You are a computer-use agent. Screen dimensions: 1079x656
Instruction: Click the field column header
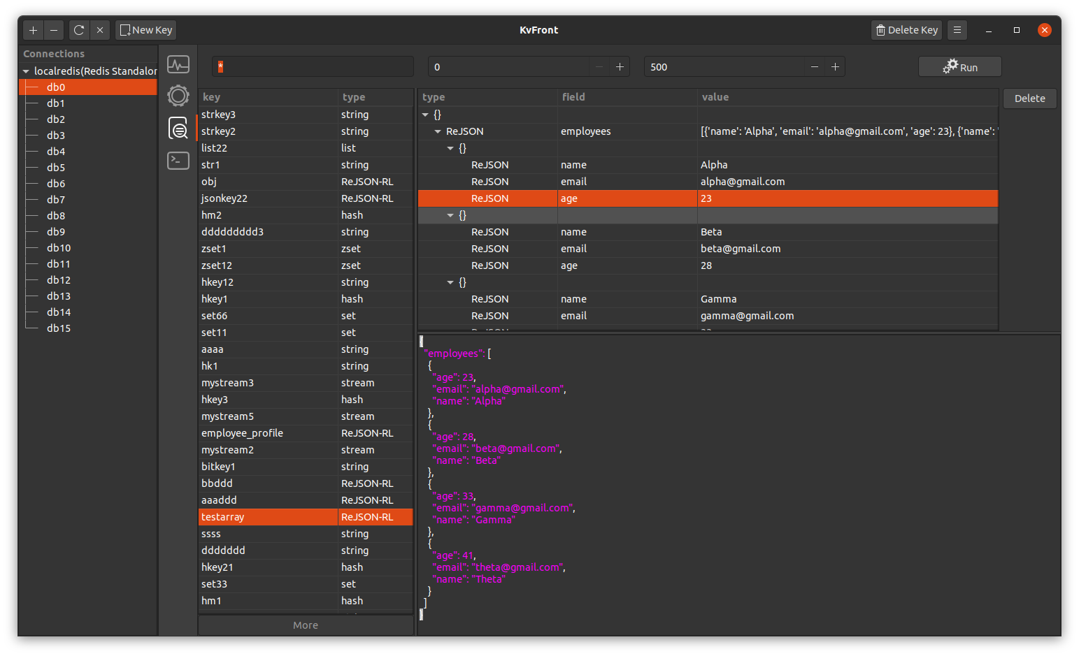pyautogui.click(x=627, y=97)
